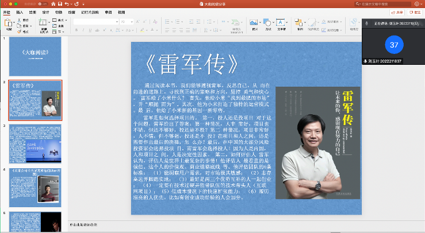
Task: Toggle bold text formatting
Action: tap(76, 30)
